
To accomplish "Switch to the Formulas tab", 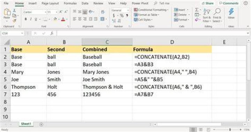I will coord(70,3).
